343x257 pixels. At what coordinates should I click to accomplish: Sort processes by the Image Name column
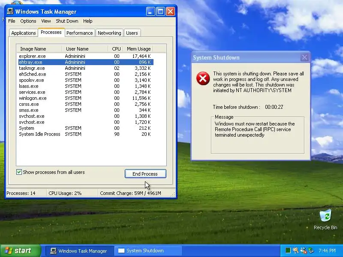click(x=39, y=49)
